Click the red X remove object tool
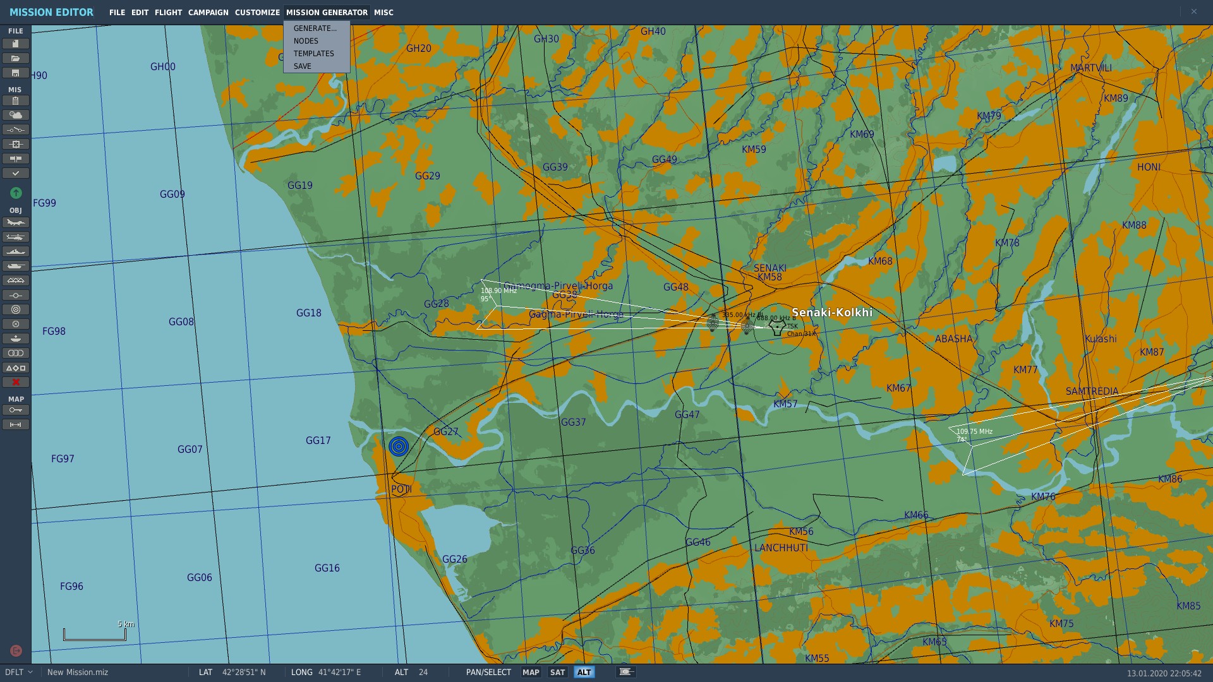This screenshot has width=1213, height=682. click(x=16, y=382)
